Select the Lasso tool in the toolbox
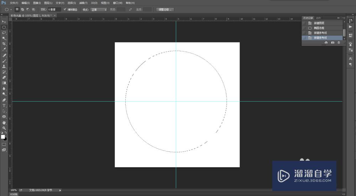The image size is (356, 196). click(4, 32)
